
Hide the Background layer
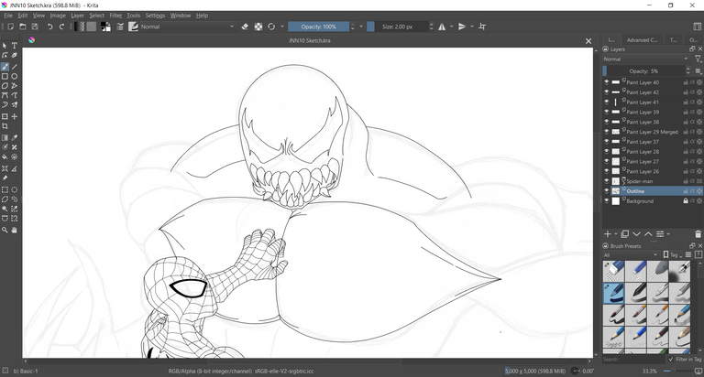606,200
